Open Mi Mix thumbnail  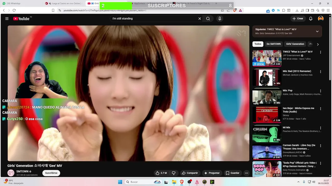pos(267,134)
